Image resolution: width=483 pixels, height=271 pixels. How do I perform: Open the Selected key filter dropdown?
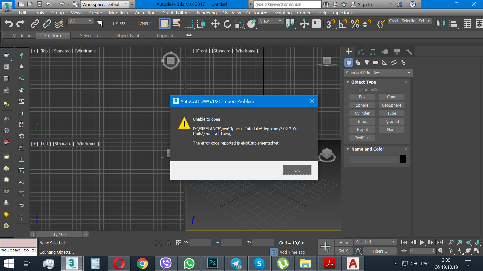[x=375, y=242]
